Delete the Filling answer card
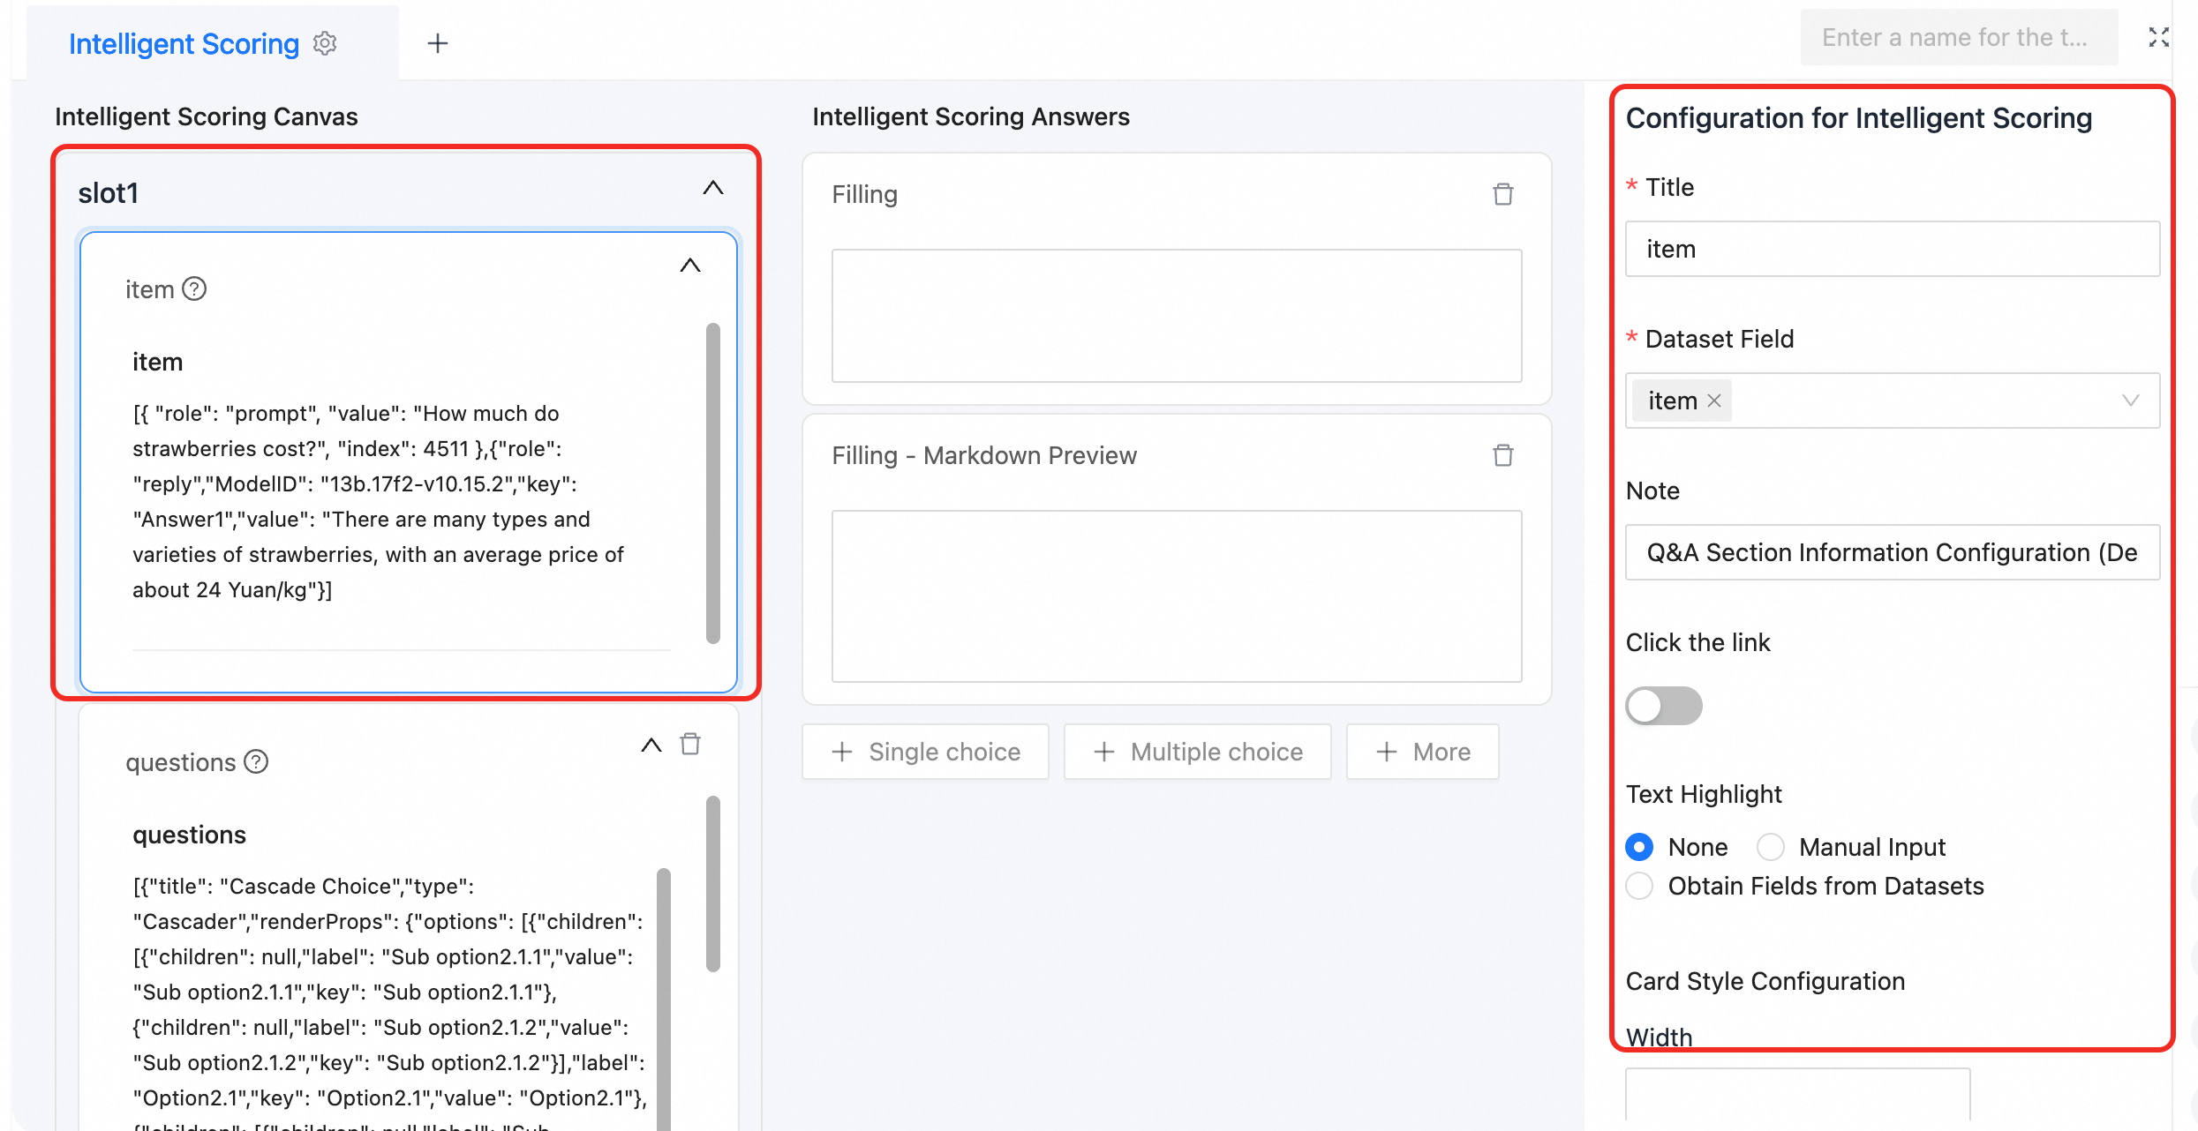The image size is (2198, 1131). (1503, 194)
